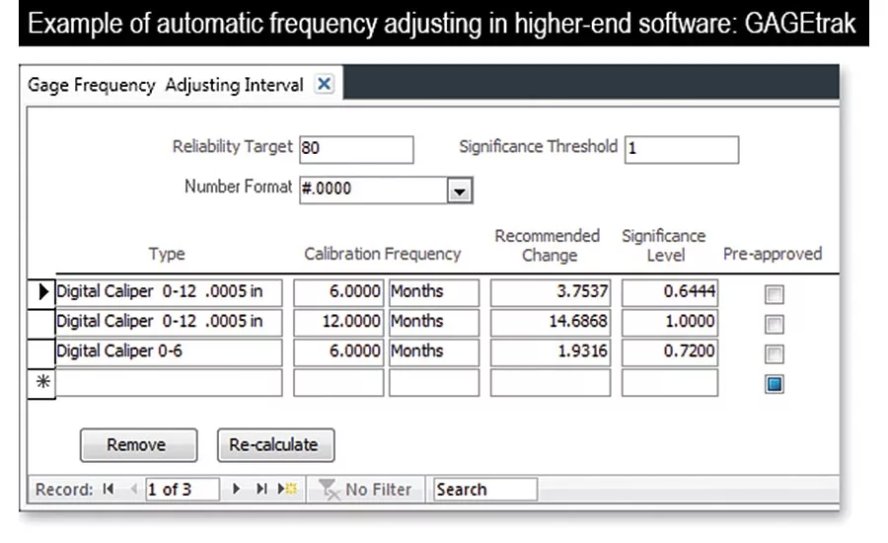Screen dimensions: 888x543
Task: Click the Type column header
Action: pyautogui.click(x=167, y=254)
